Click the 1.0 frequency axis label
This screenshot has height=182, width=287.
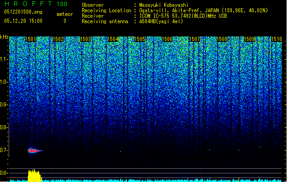point(4,82)
